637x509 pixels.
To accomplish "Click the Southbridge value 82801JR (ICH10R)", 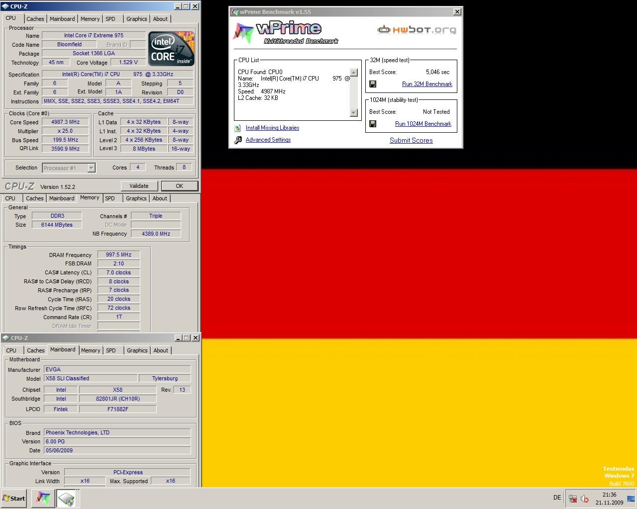I will click(118, 399).
